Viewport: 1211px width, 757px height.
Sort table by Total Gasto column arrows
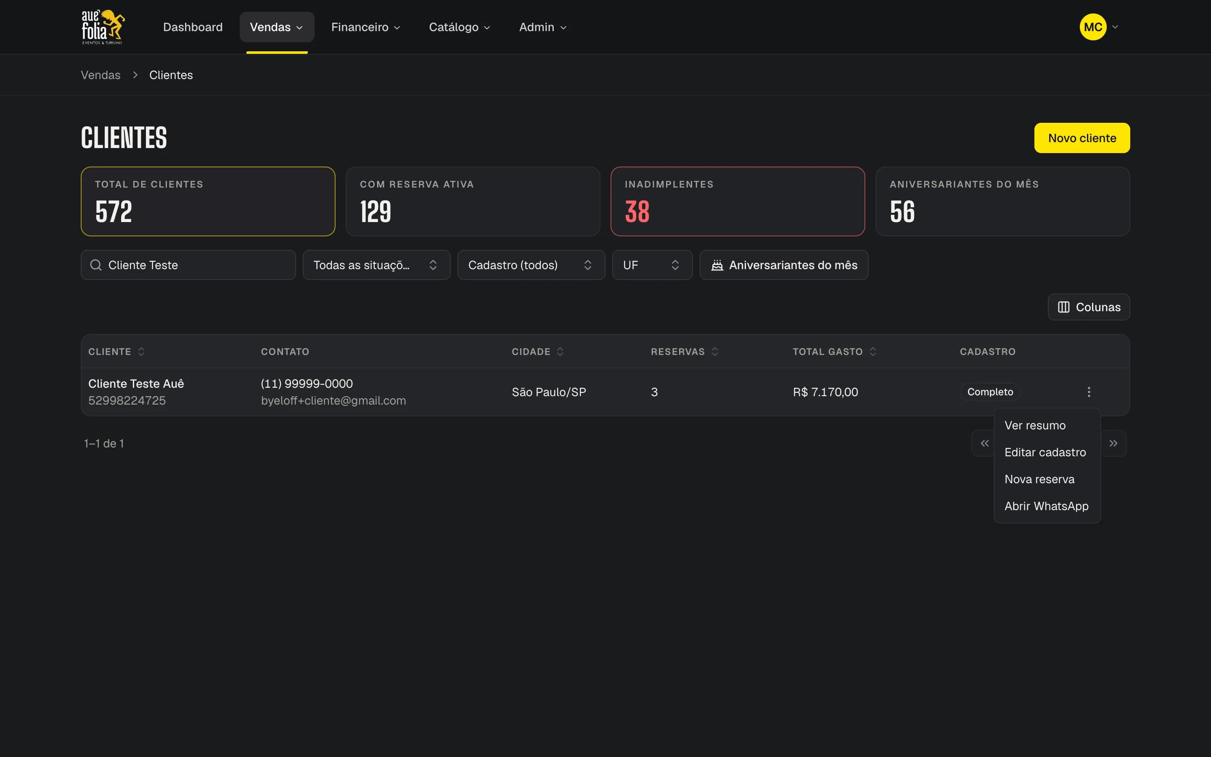[x=873, y=352]
